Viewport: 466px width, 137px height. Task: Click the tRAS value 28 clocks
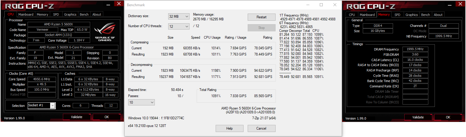point(415,76)
